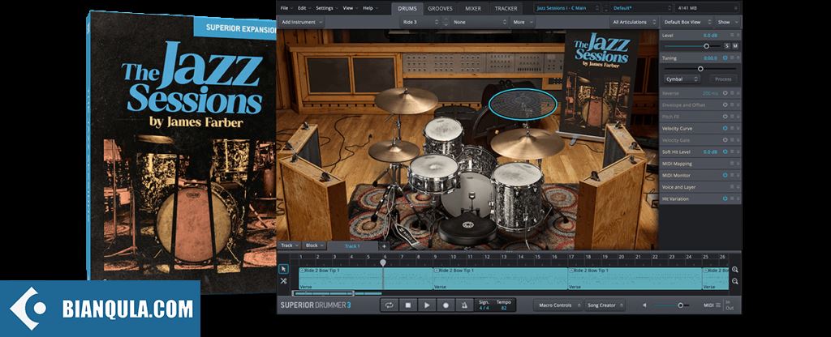Open the Ride 3 instrument dropdown

tap(420, 22)
